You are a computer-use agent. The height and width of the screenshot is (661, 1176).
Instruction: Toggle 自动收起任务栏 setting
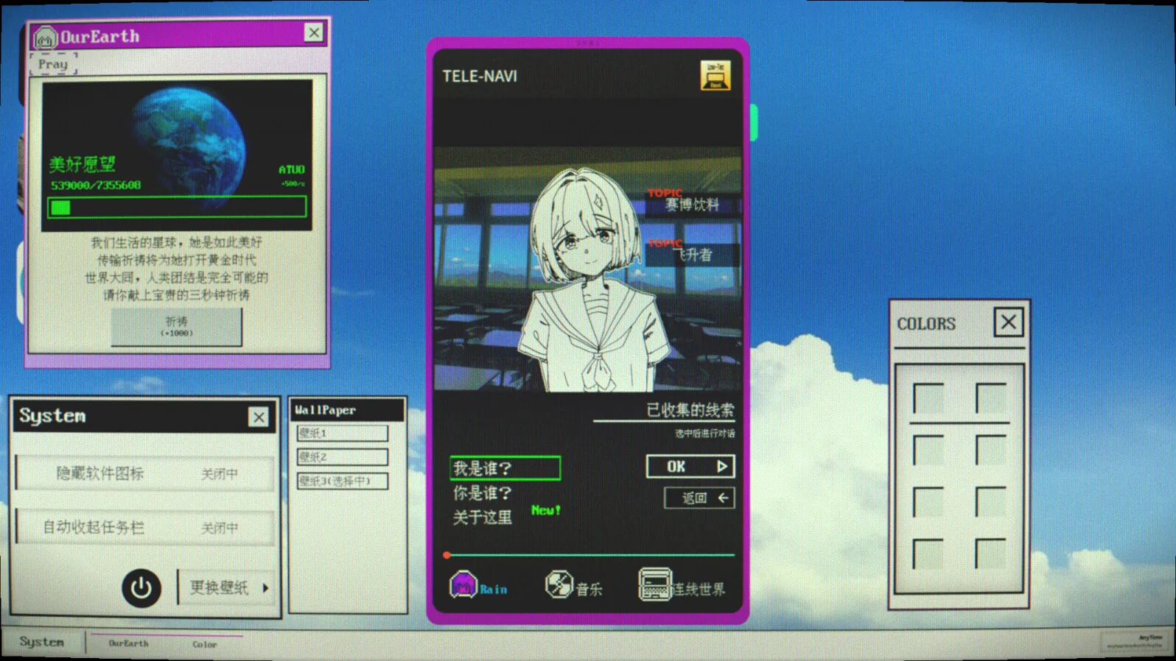tap(145, 527)
